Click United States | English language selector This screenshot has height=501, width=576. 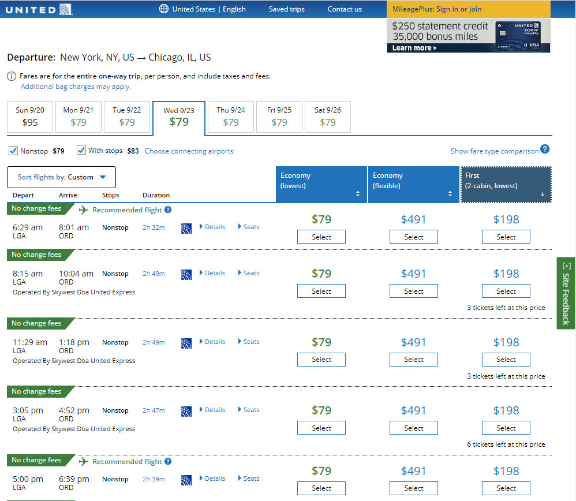(x=209, y=9)
